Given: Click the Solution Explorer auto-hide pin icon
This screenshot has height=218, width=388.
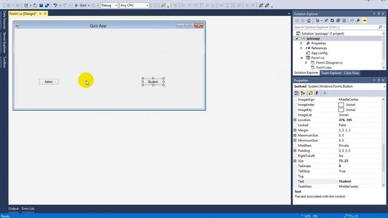Looking at the screenshot, I should pyautogui.click(x=378, y=14).
